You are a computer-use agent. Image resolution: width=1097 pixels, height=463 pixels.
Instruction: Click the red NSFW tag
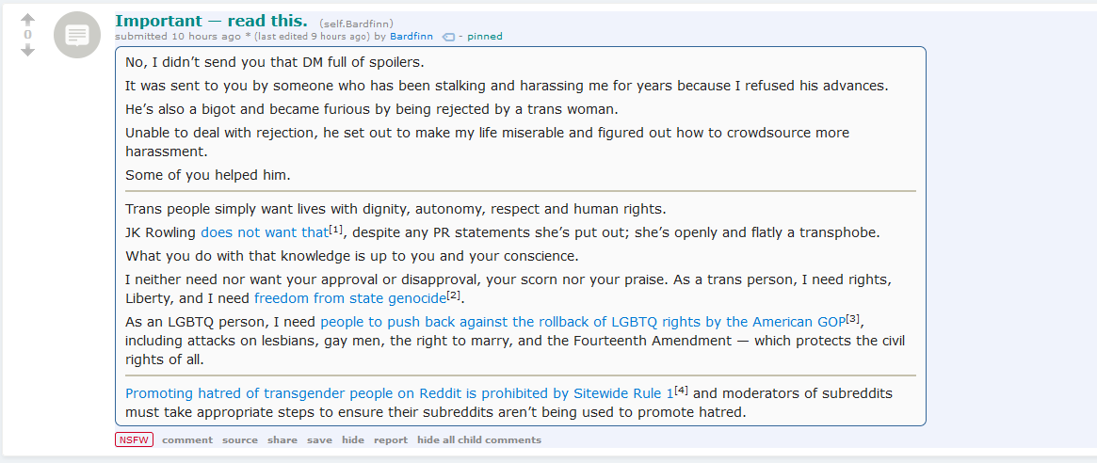(134, 439)
